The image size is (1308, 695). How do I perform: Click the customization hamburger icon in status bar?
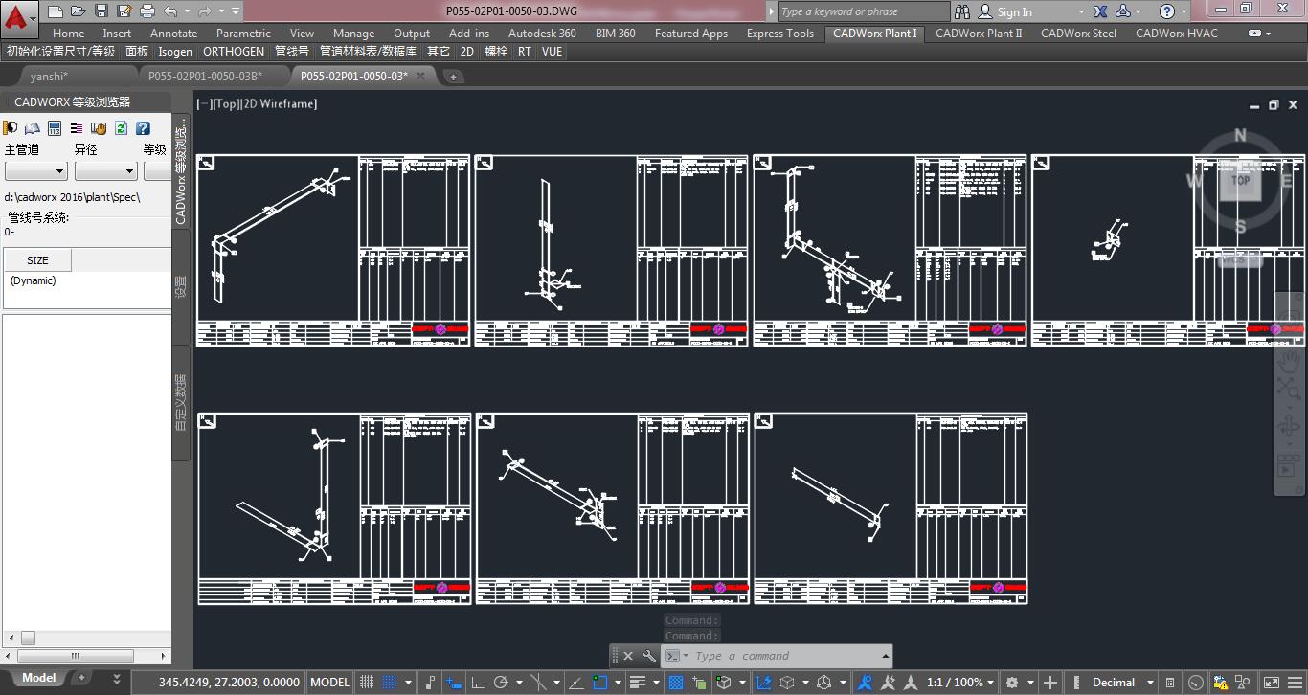pyautogui.click(x=1296, y=683)
